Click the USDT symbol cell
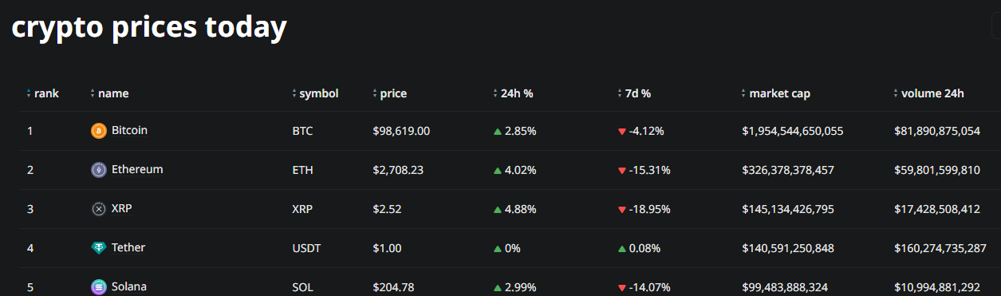 point(306,248)
